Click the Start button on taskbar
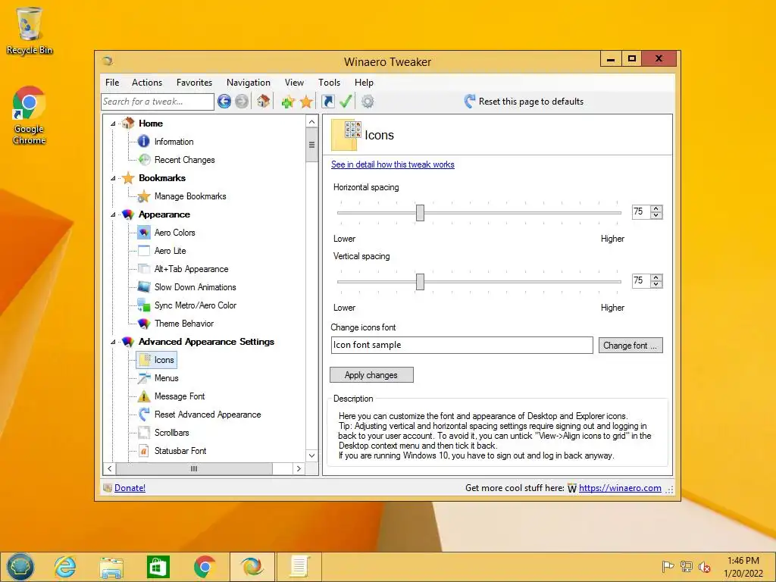The height and width of the screenshot is (582, 776). click(x=20, y=567)
